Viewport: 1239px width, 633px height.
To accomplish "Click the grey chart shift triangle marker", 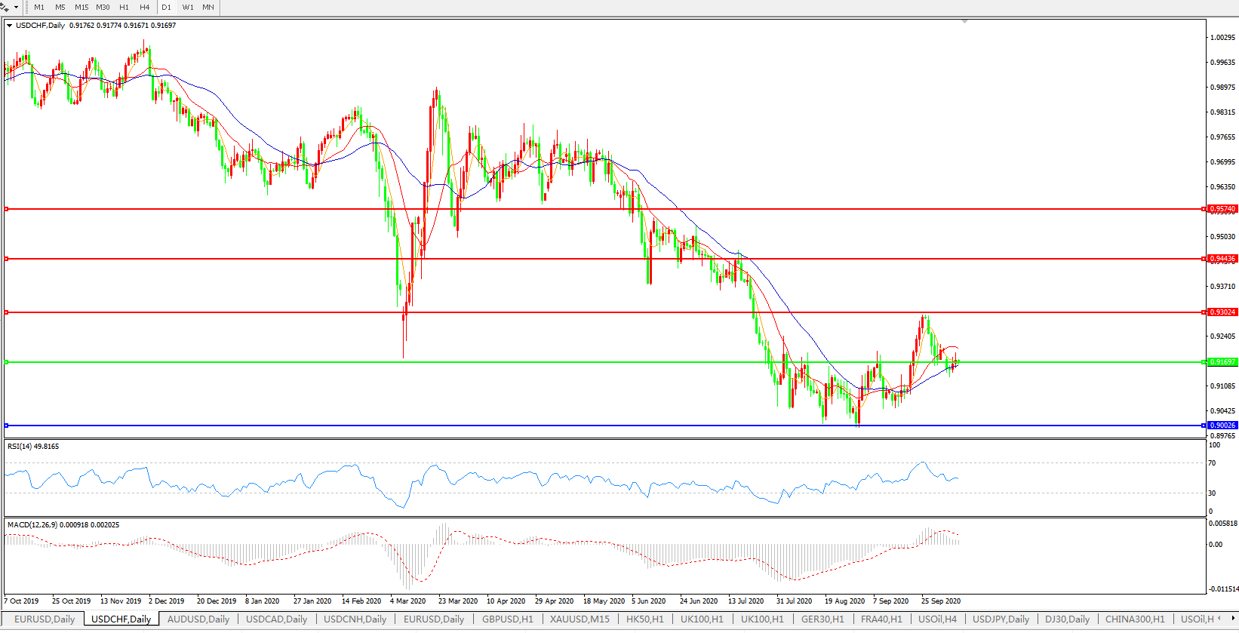I will [964, 21].
